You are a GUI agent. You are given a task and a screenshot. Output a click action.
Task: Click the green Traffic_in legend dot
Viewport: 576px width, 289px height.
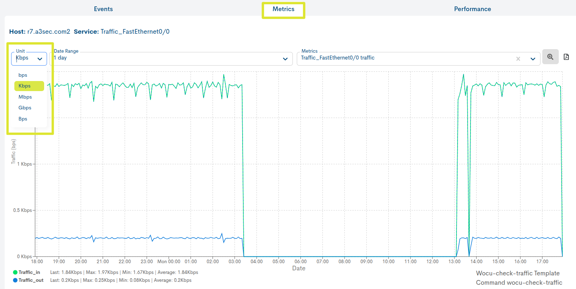pos(15,272)
